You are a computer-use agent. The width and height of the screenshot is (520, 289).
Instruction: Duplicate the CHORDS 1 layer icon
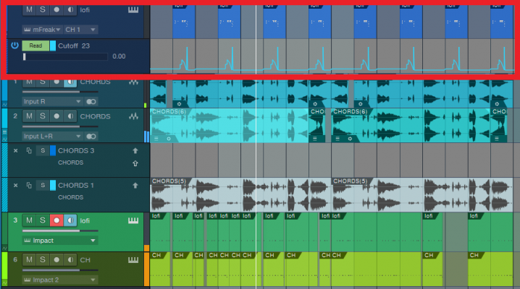[29, 186]
